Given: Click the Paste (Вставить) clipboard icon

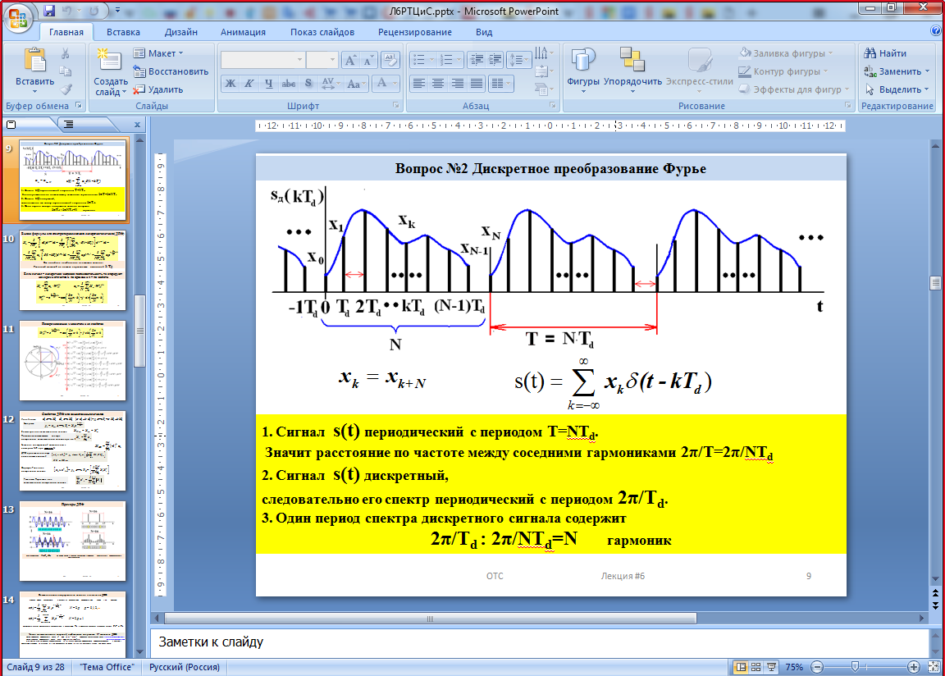Looking at the screenshot, I should 34,62.
